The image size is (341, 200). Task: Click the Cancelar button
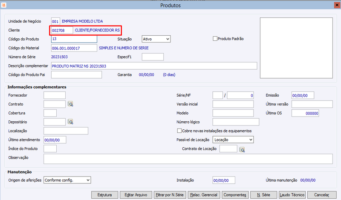pyautogui.click(x=322, y=195)
